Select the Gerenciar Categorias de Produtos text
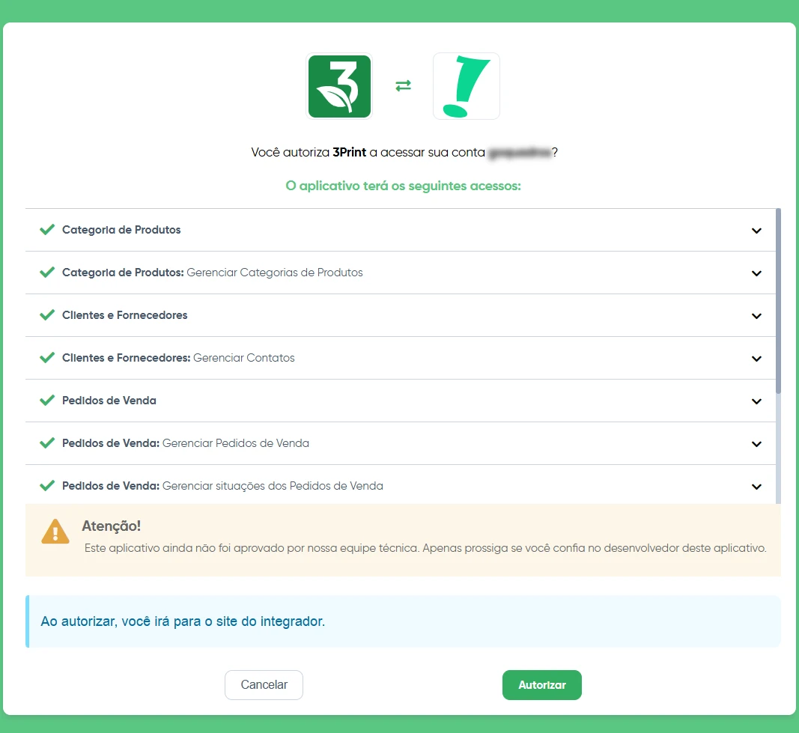The image size is (799, 733). click(x=275, y=273)
